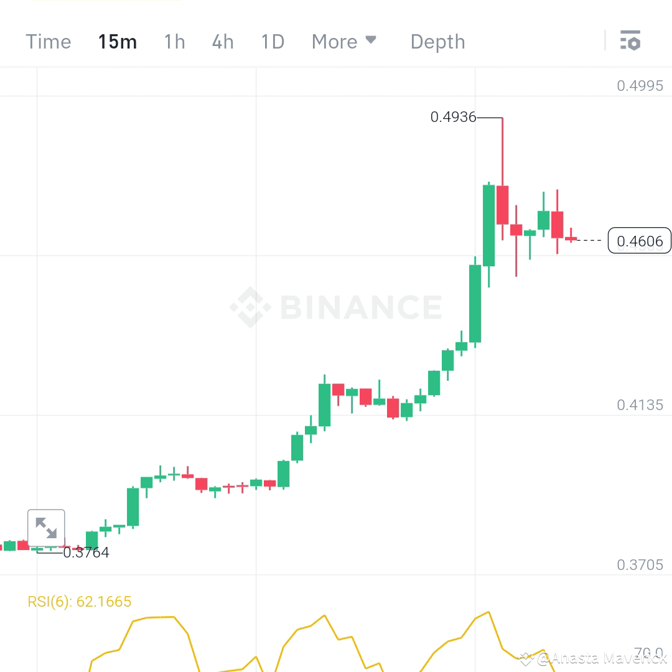Click the 0.3764 low price label
This screenshot has height=672, width=672.
pos(86,552)
